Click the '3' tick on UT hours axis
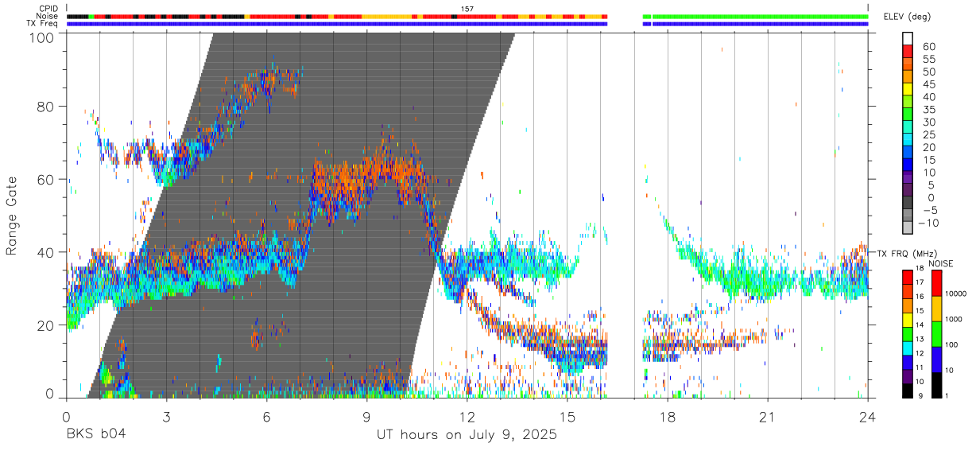The height and width of the screenshot is (451, 976). point(166,417)
